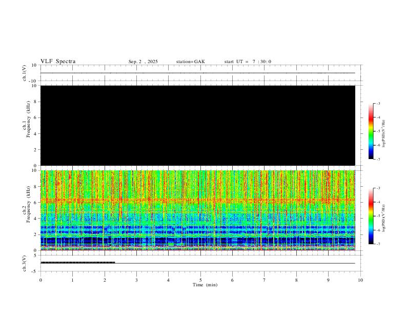Click the "Time (min)" axis title
The width and height of the screenshot is (406, 314).
point(205,285)
